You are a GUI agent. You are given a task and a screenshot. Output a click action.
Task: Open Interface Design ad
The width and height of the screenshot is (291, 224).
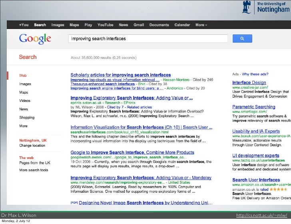click(249, 82)
